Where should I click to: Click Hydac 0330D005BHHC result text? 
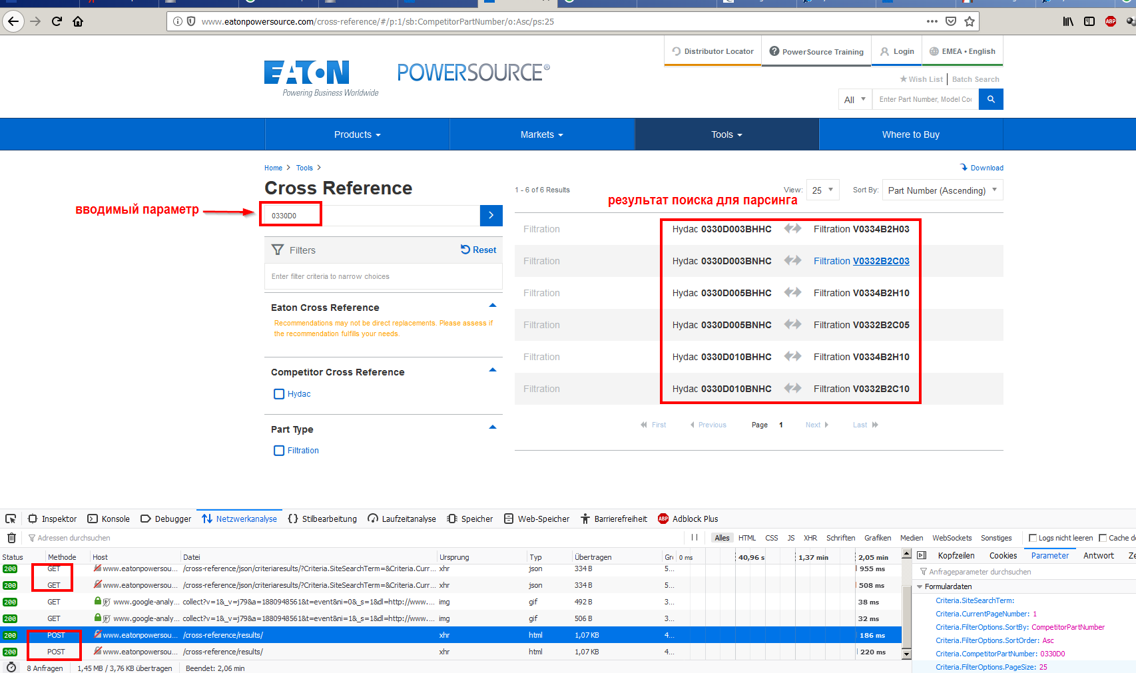722,293
